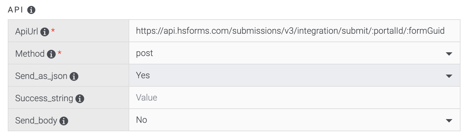This screenshot has width=471, height=139.
Task: Click the ApiUrl info icon
Action: (45, 32)
